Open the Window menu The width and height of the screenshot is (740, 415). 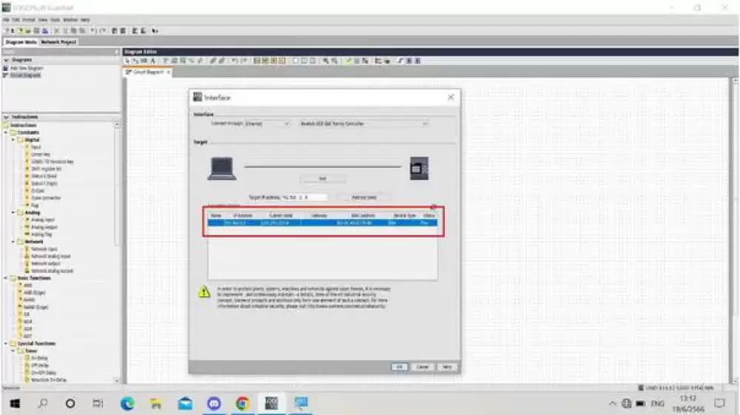click(x=70, y=20)
